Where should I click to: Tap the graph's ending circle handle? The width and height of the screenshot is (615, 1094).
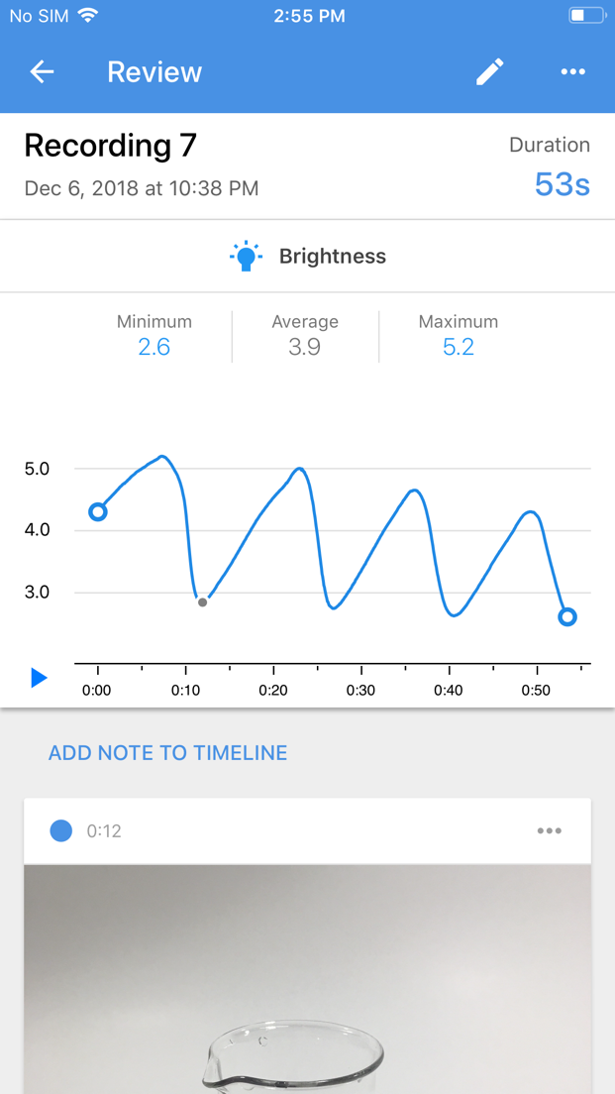[x=567, y=617]
